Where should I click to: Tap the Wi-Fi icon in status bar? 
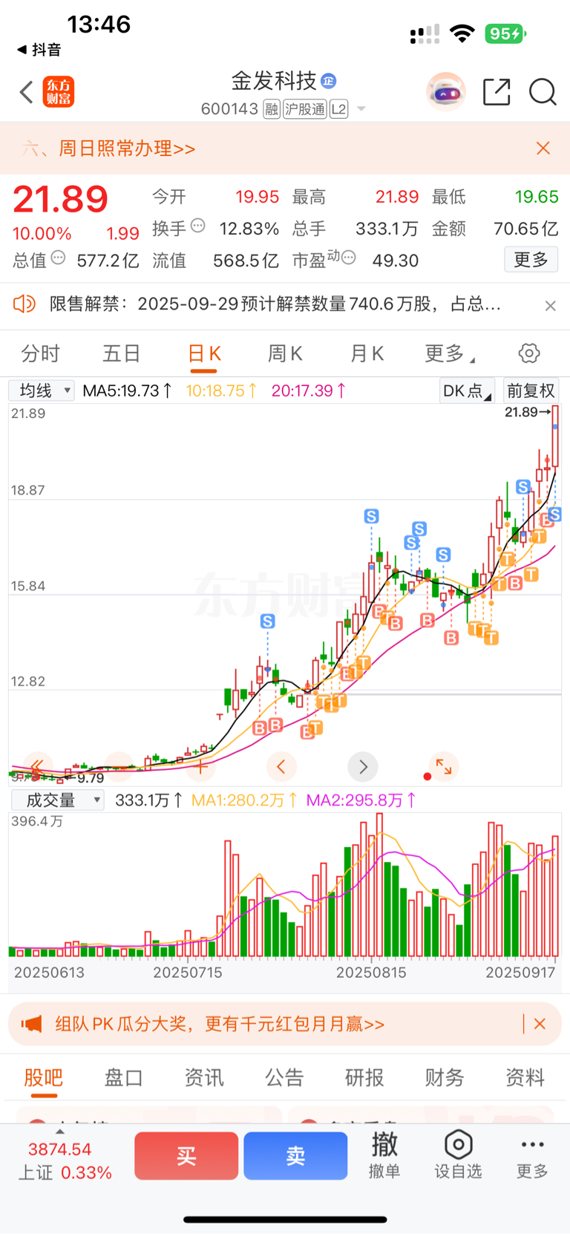462,33
